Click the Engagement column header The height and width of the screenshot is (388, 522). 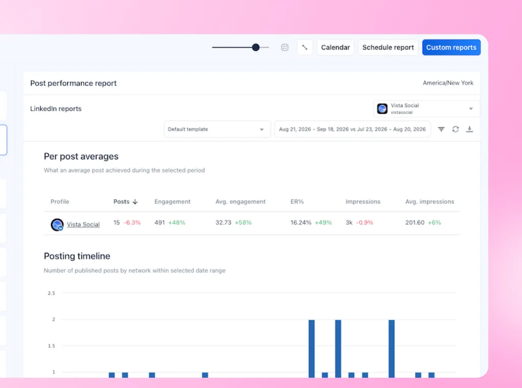pyautogui.click(x=172, y=201)
